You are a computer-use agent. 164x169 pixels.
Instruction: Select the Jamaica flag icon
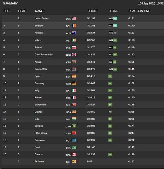(x=74, y=126)
